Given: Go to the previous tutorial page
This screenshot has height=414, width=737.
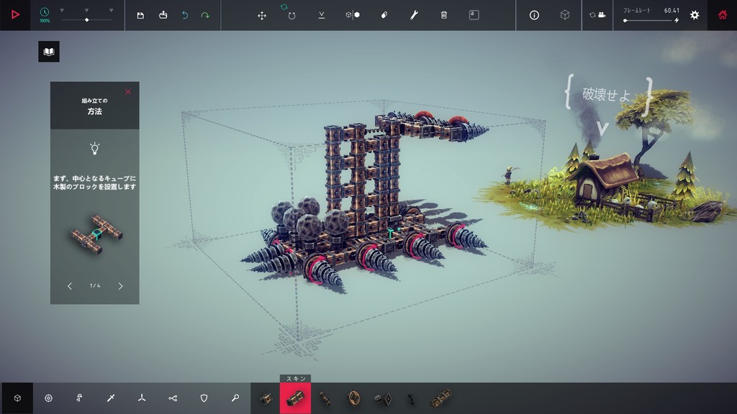Looking at the screenshot, I should pyautogui.click(x=70, y=286).
